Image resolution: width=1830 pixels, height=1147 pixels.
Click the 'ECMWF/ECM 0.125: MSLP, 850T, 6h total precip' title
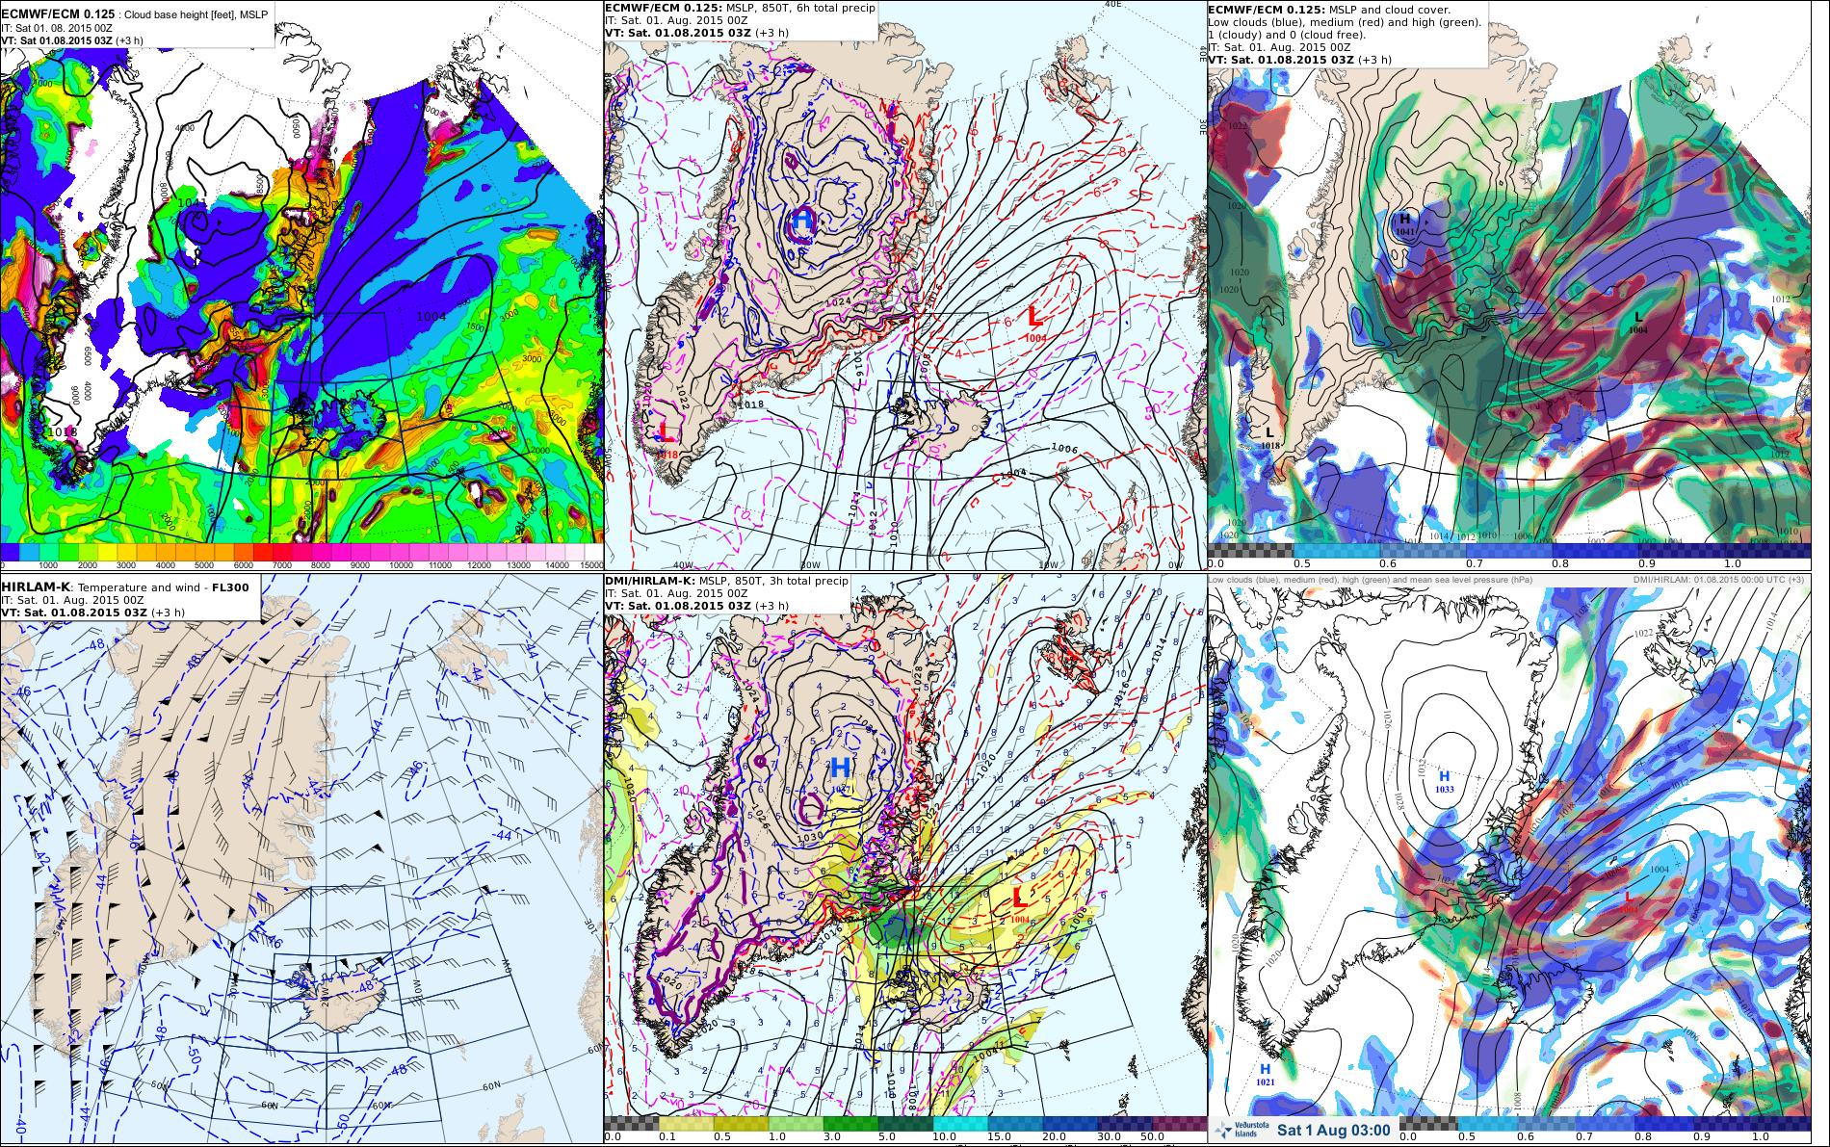tap(741, 8)
